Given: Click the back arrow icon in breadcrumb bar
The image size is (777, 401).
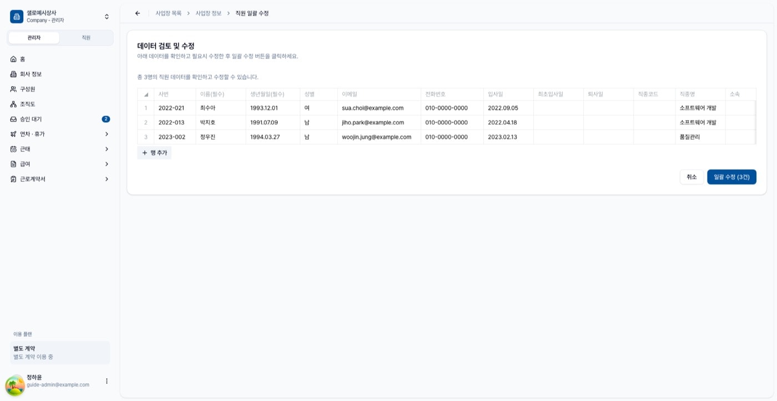Looking at the screenshot, I should (138, 13).
